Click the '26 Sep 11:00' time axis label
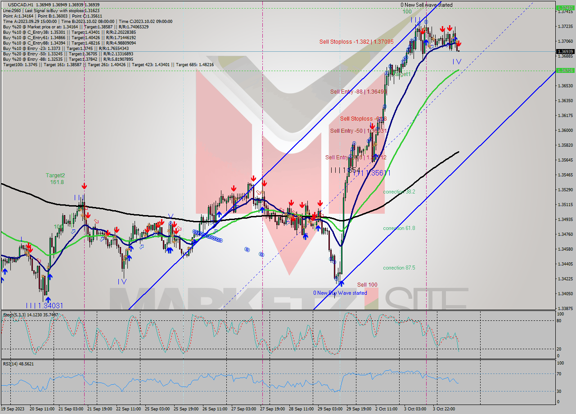576x414 pixels. pyautogui.click(x=215, y=409)
